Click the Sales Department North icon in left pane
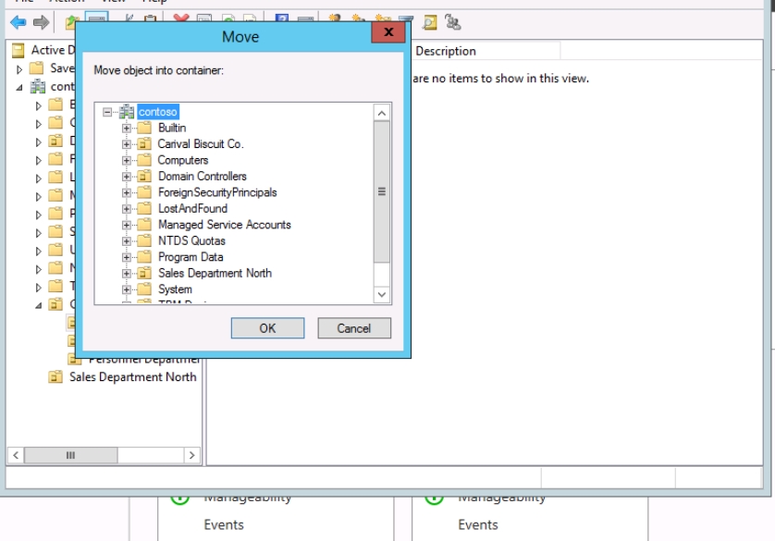775x541 pixels. 55,377
